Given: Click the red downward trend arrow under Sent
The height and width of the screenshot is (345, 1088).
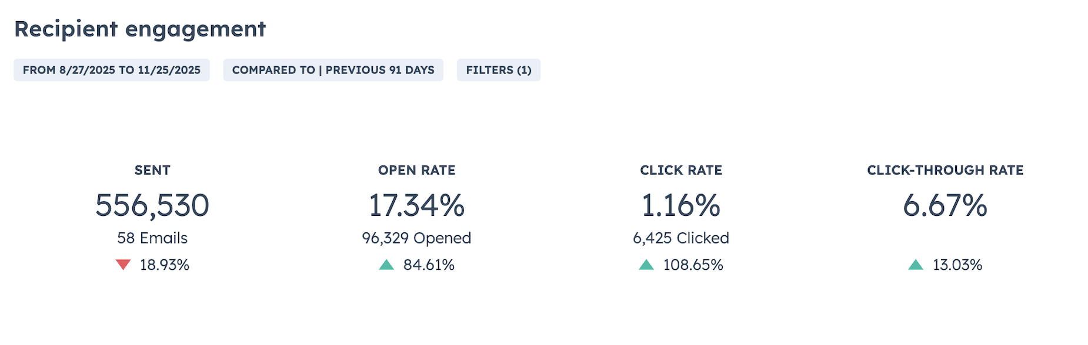Looking at the screenshot, I should point(124,265).
